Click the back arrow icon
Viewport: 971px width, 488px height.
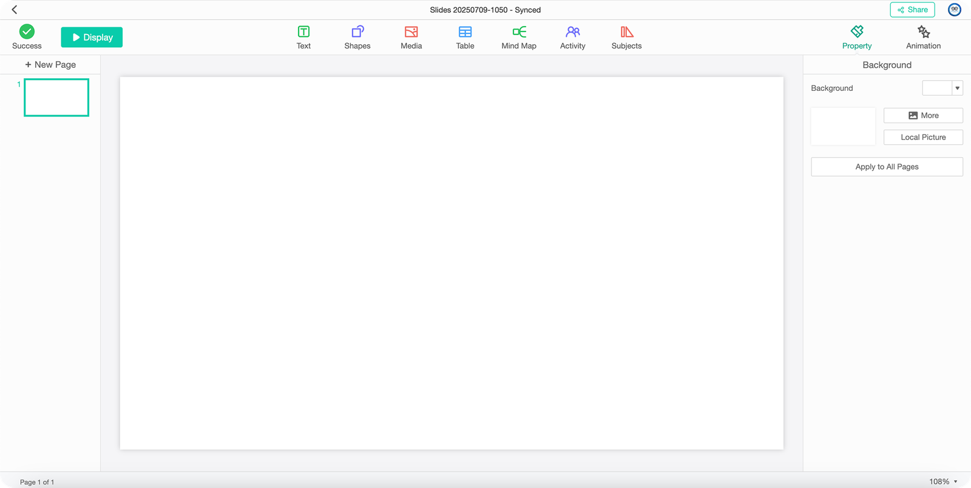[x=15, y=10]
